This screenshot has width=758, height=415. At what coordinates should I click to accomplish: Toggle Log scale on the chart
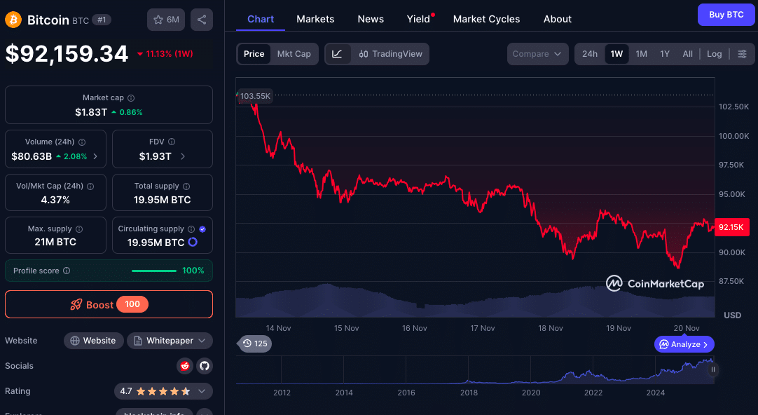[x=714, y=54]
